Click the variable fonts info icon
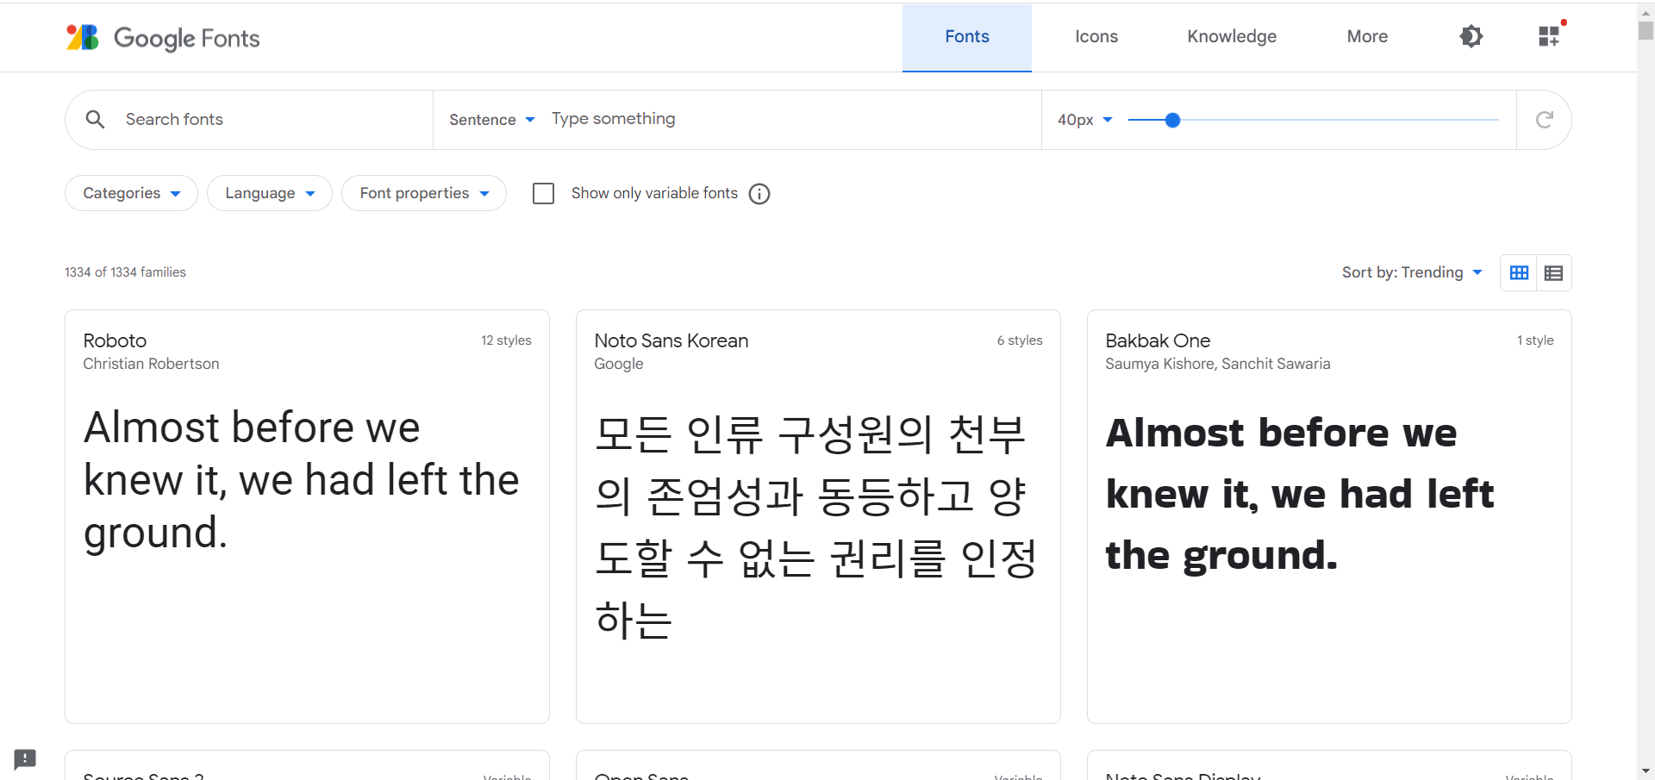1655x780 pixels. coord(759,194)
